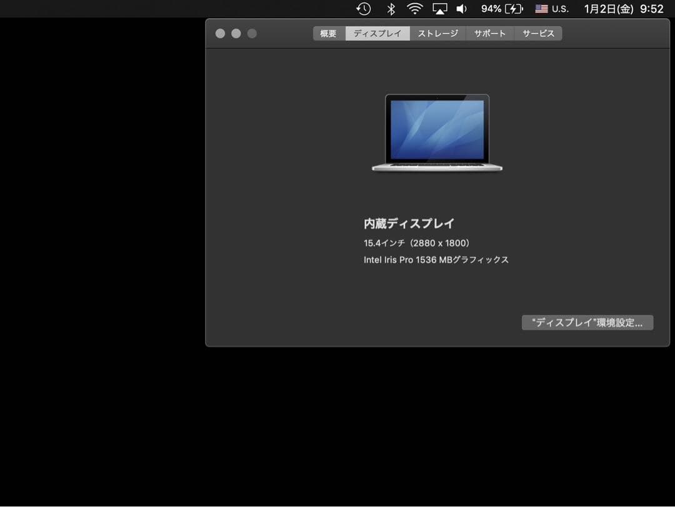
Task: Click the "ディスプレイ"環境設定 button
Action: click(x=587, y=322)
